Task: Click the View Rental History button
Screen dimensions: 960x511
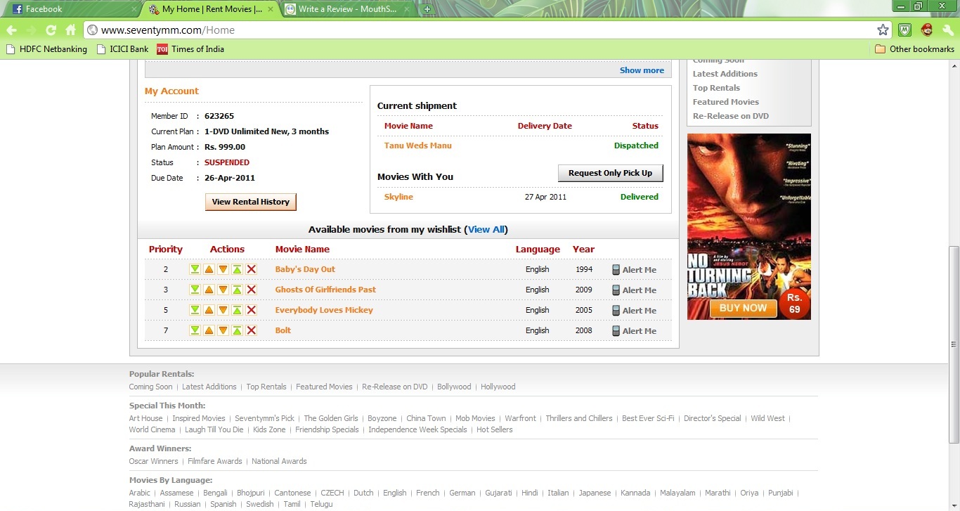Action: 250,202
